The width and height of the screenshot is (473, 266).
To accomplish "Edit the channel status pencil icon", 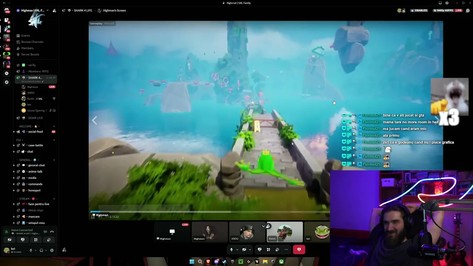I will click(42, 81).
